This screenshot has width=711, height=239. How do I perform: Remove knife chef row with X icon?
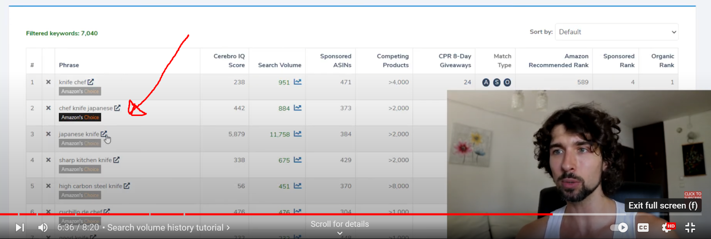(x=48, y=82)
